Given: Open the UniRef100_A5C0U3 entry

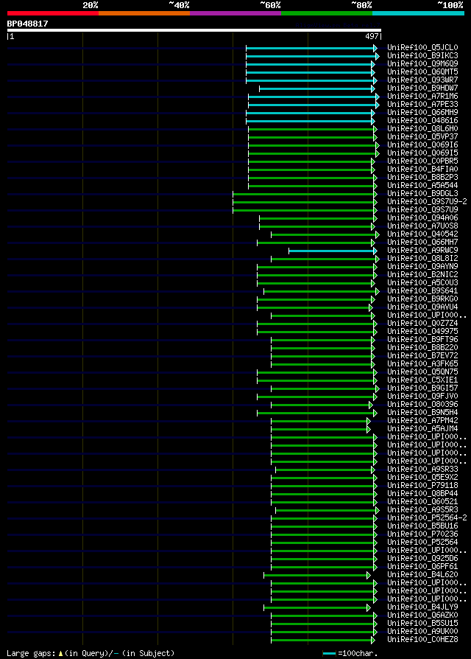Looking at the screenshot, I should 422,283.
